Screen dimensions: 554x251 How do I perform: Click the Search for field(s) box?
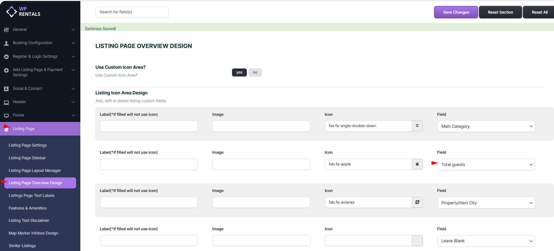132,12
